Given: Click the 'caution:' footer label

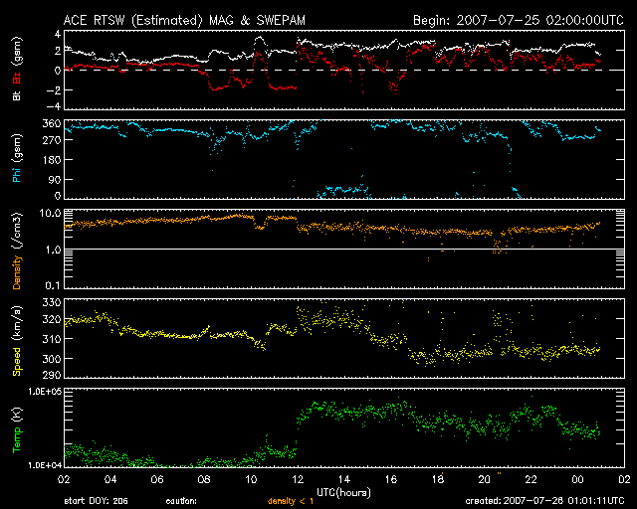Looking at the screenshot, I should (181, 501).
